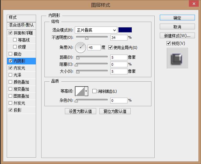Enable 消除锯齿(L) checkbox

94,91
